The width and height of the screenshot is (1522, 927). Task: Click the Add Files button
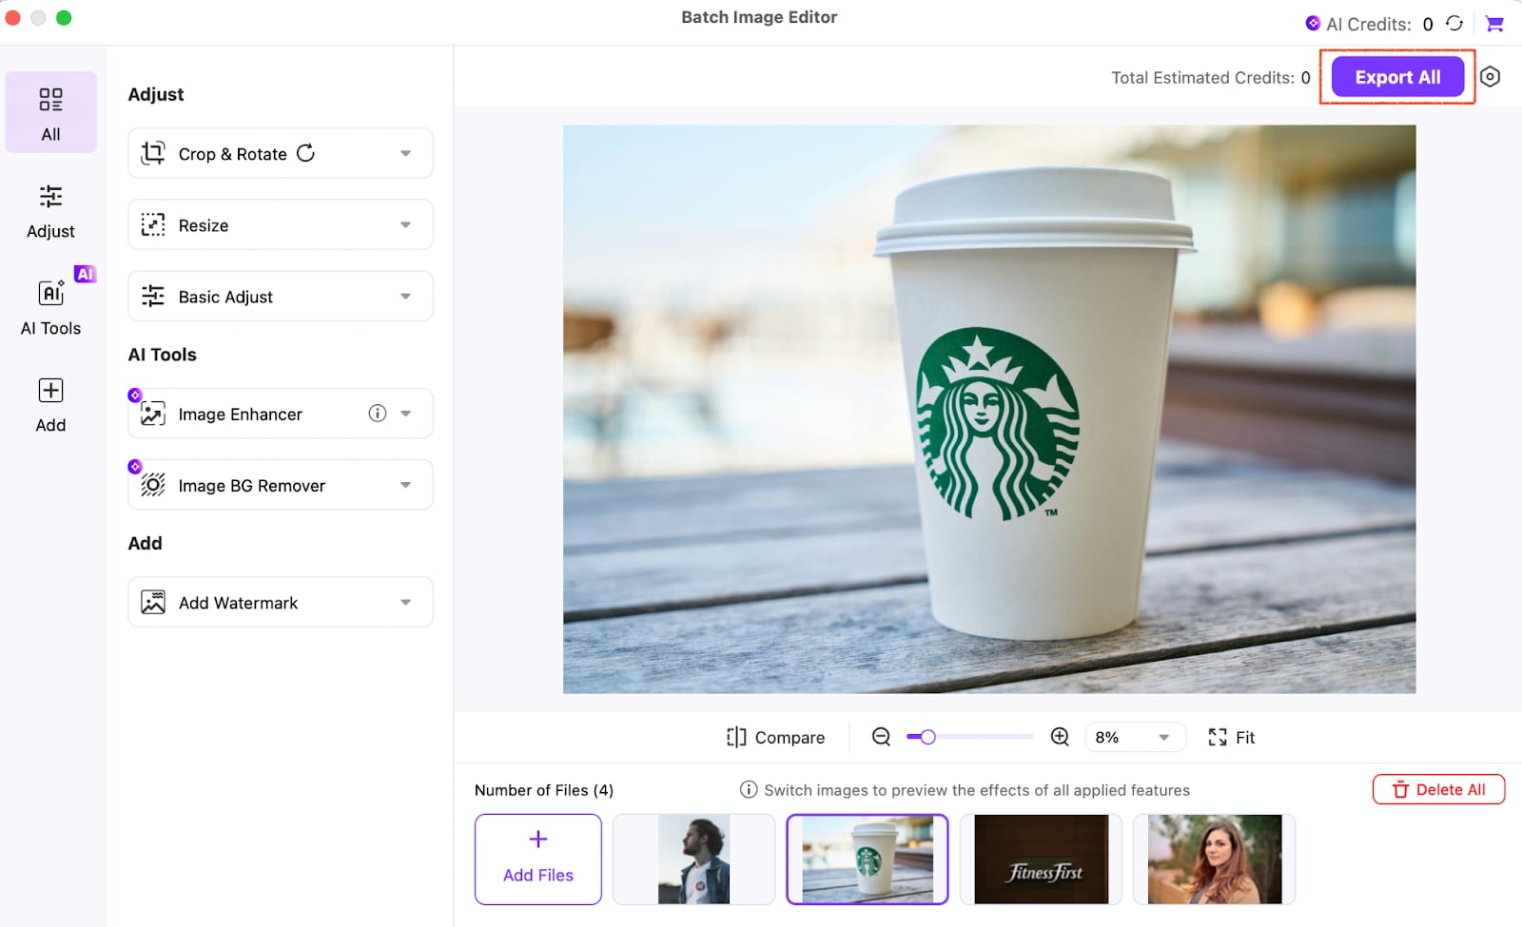[538, 859]
